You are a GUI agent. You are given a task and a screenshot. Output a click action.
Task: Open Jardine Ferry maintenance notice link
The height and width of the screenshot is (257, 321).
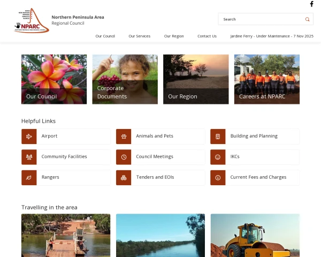pos(271,36)
